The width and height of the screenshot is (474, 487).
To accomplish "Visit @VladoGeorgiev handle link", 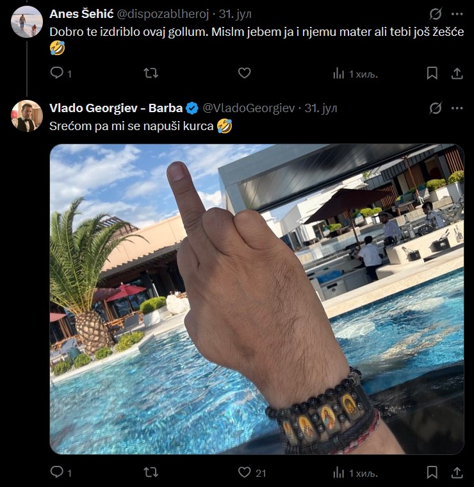I will 250,108.
